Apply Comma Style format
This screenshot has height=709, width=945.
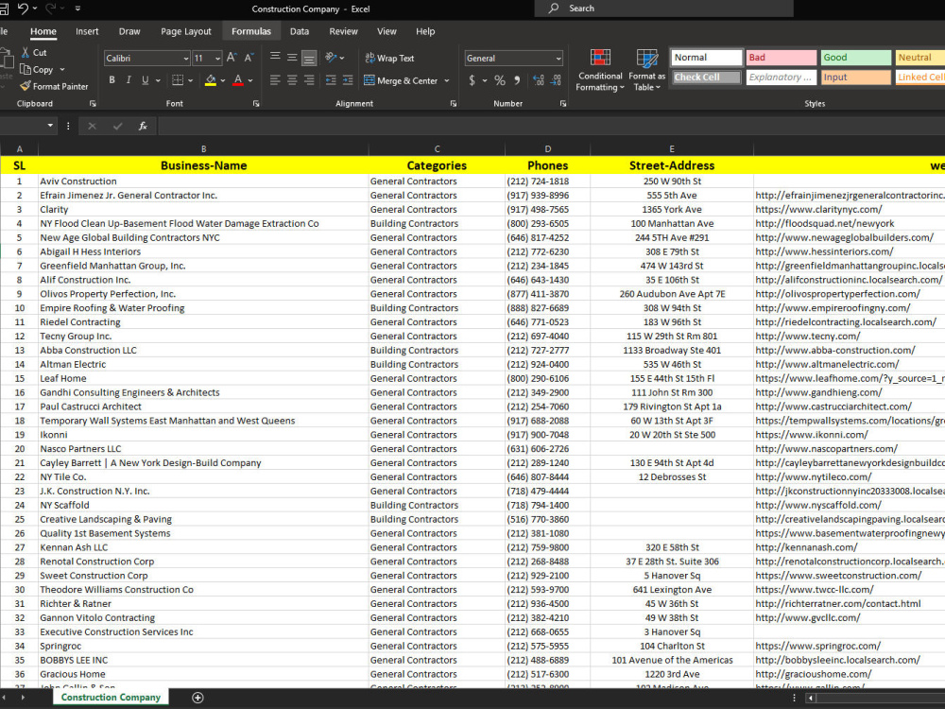point(517,79)
